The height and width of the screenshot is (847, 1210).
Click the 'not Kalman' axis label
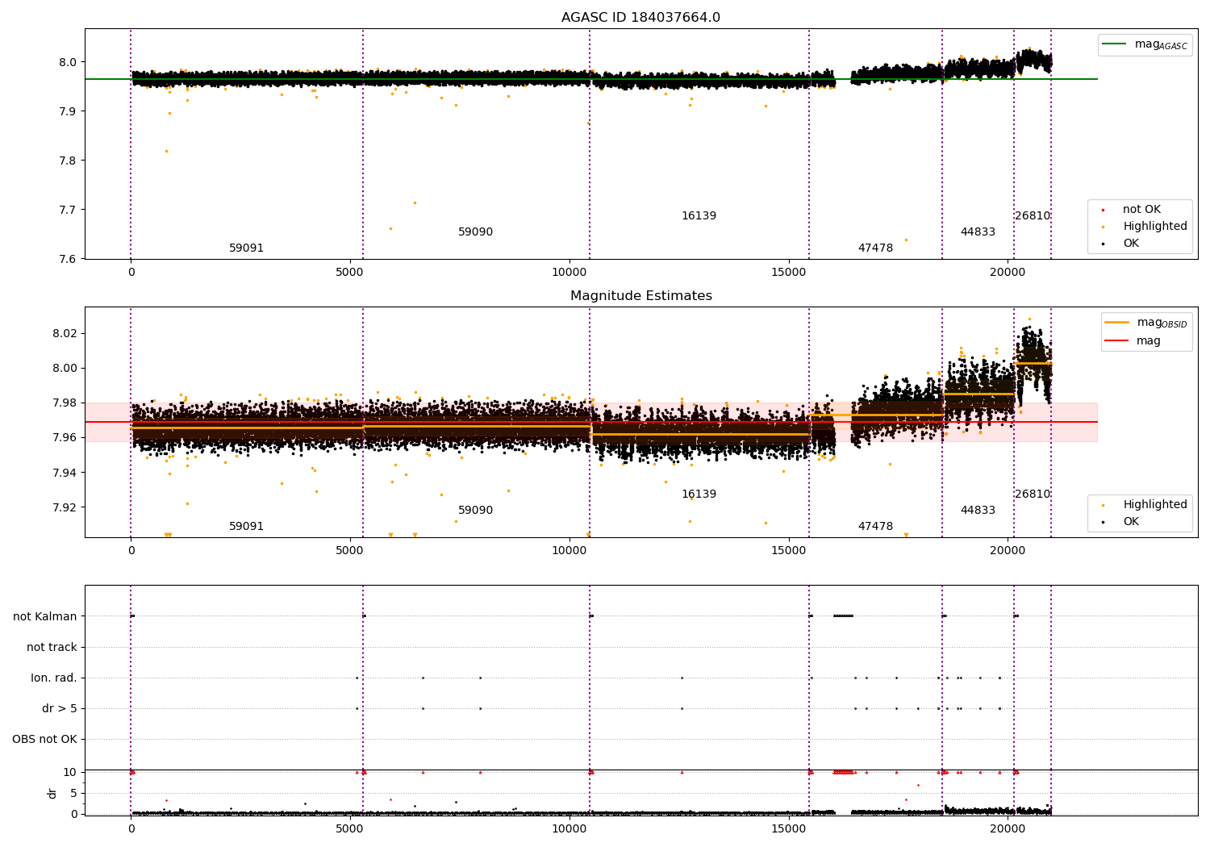[x=45, y=617]
